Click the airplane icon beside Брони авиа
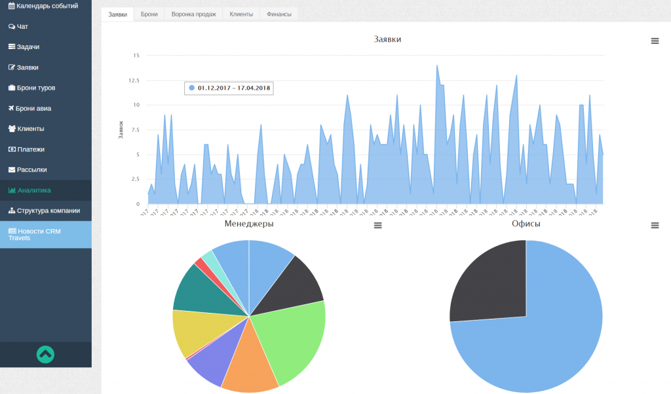This screenshot has height=394, width=671. click(x=11, y=108)
